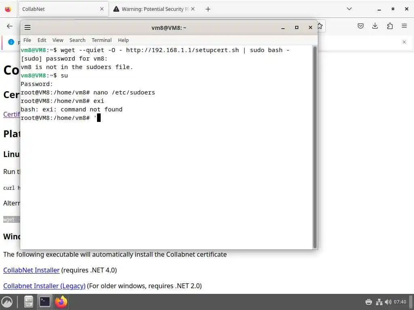
Task: Click the terminal prompt line with cursor
Action: pos(61,118)
